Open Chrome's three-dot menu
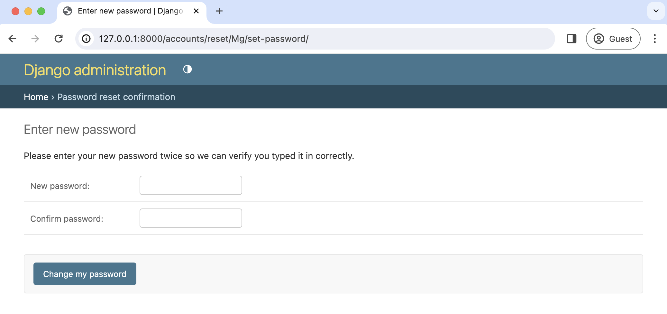Screen dimensions: 667x314 (x=654, y=39)
